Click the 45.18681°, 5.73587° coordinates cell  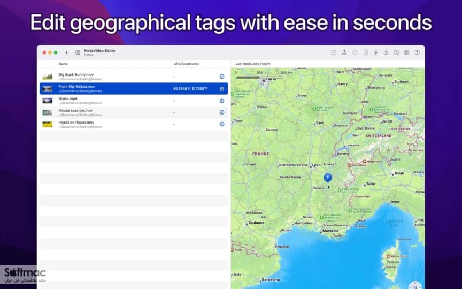tap(191, 89)
